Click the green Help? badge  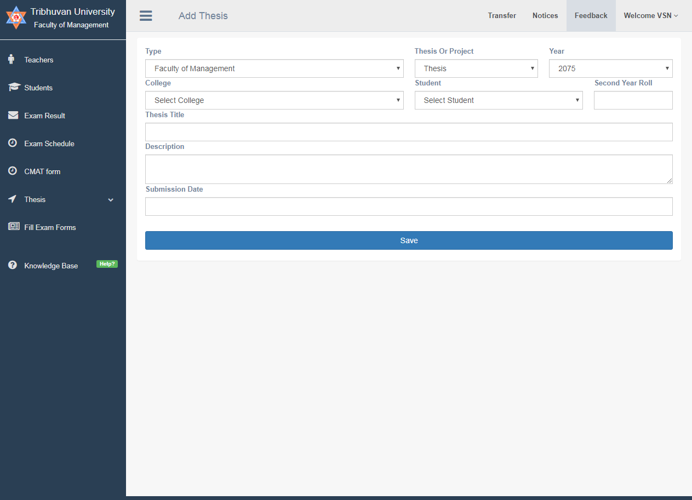[x=107, y=264]
